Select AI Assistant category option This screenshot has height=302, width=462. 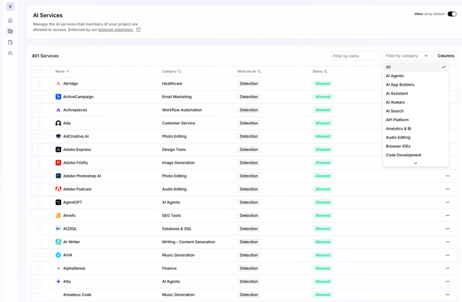point(416,93)
